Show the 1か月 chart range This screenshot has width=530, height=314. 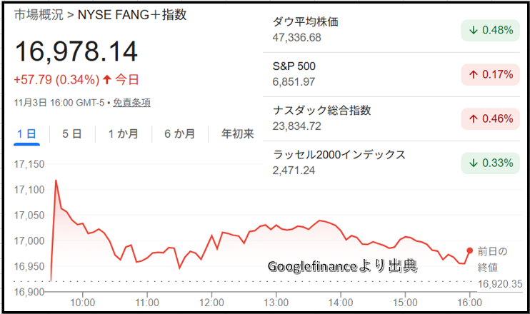point(123,133)
